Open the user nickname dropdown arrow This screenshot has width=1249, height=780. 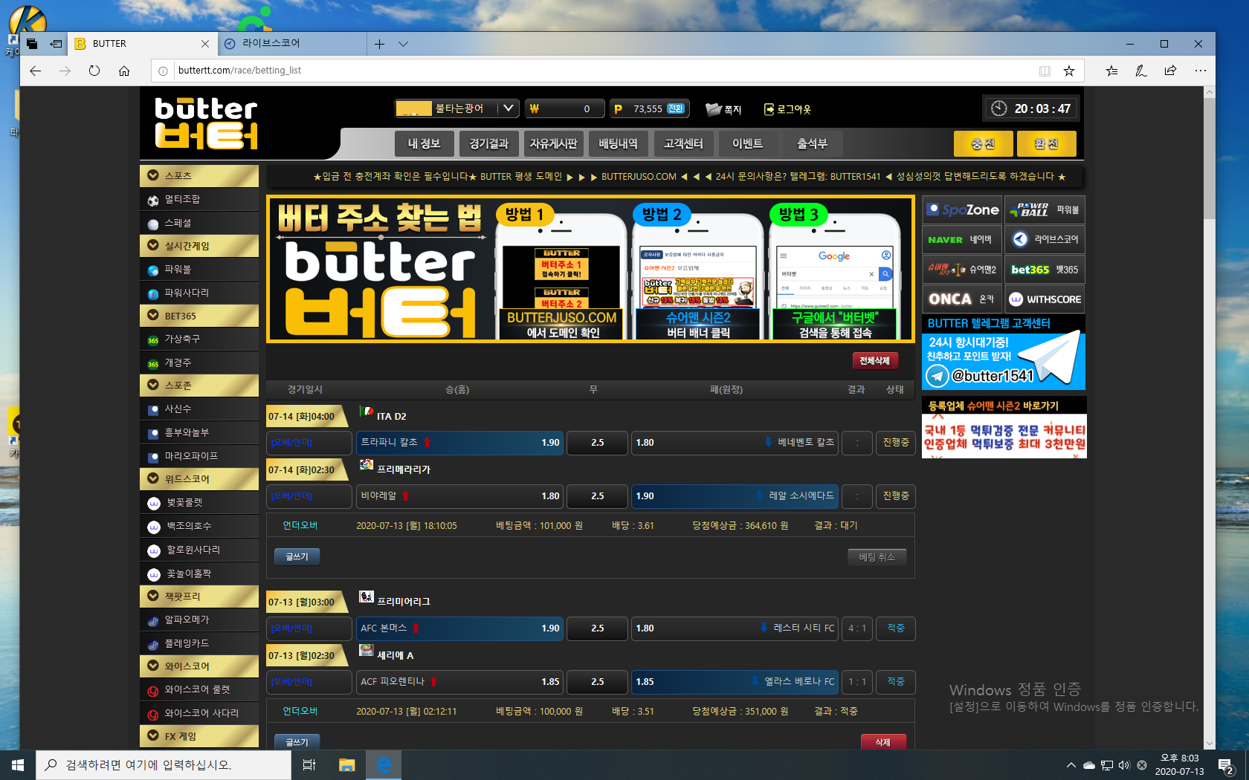coord(508,108)
